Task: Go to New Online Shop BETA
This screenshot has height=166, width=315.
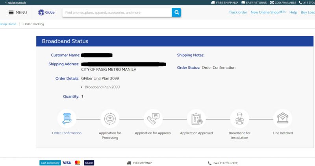Action: [x=268, y=13]
